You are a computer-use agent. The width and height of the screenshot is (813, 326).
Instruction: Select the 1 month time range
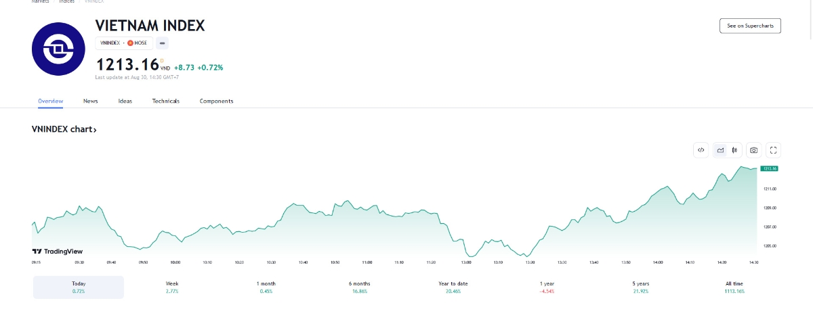266,287
